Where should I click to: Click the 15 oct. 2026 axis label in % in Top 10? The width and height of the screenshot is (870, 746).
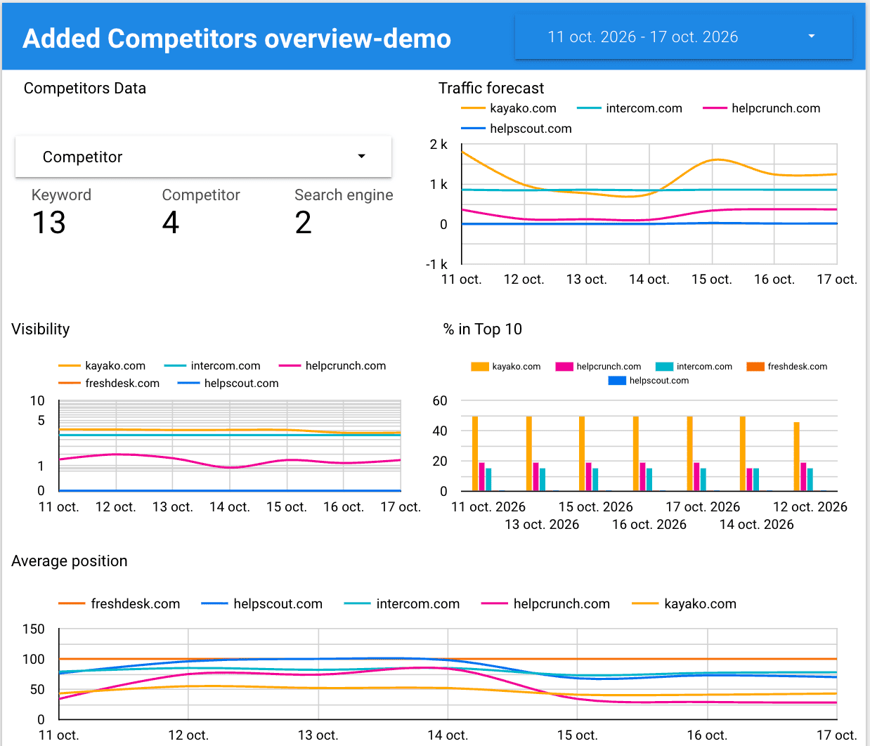tap(596, 507)
